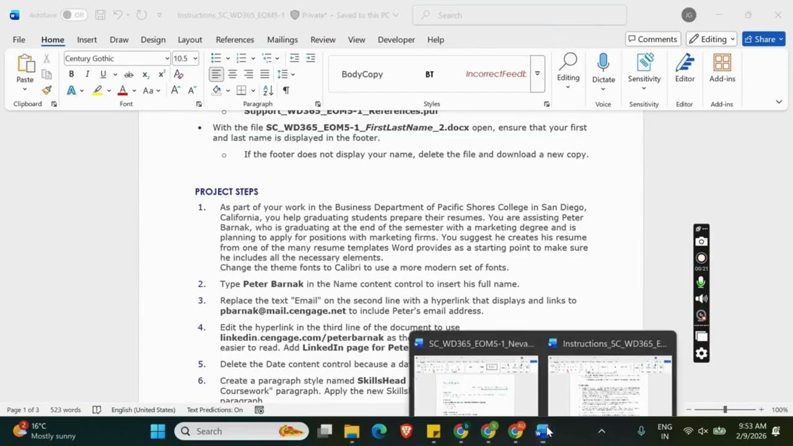The width and height of the screenshot is (793, 446).
Task: Switch to the Design tab
Action: (153, 40)
